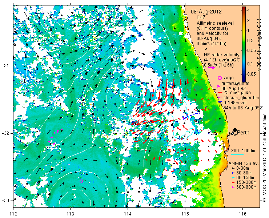Screen dimensions: 269x218
Task: Click the cyan 80-150m ANMN legend arrow
Action: [233, 178]
